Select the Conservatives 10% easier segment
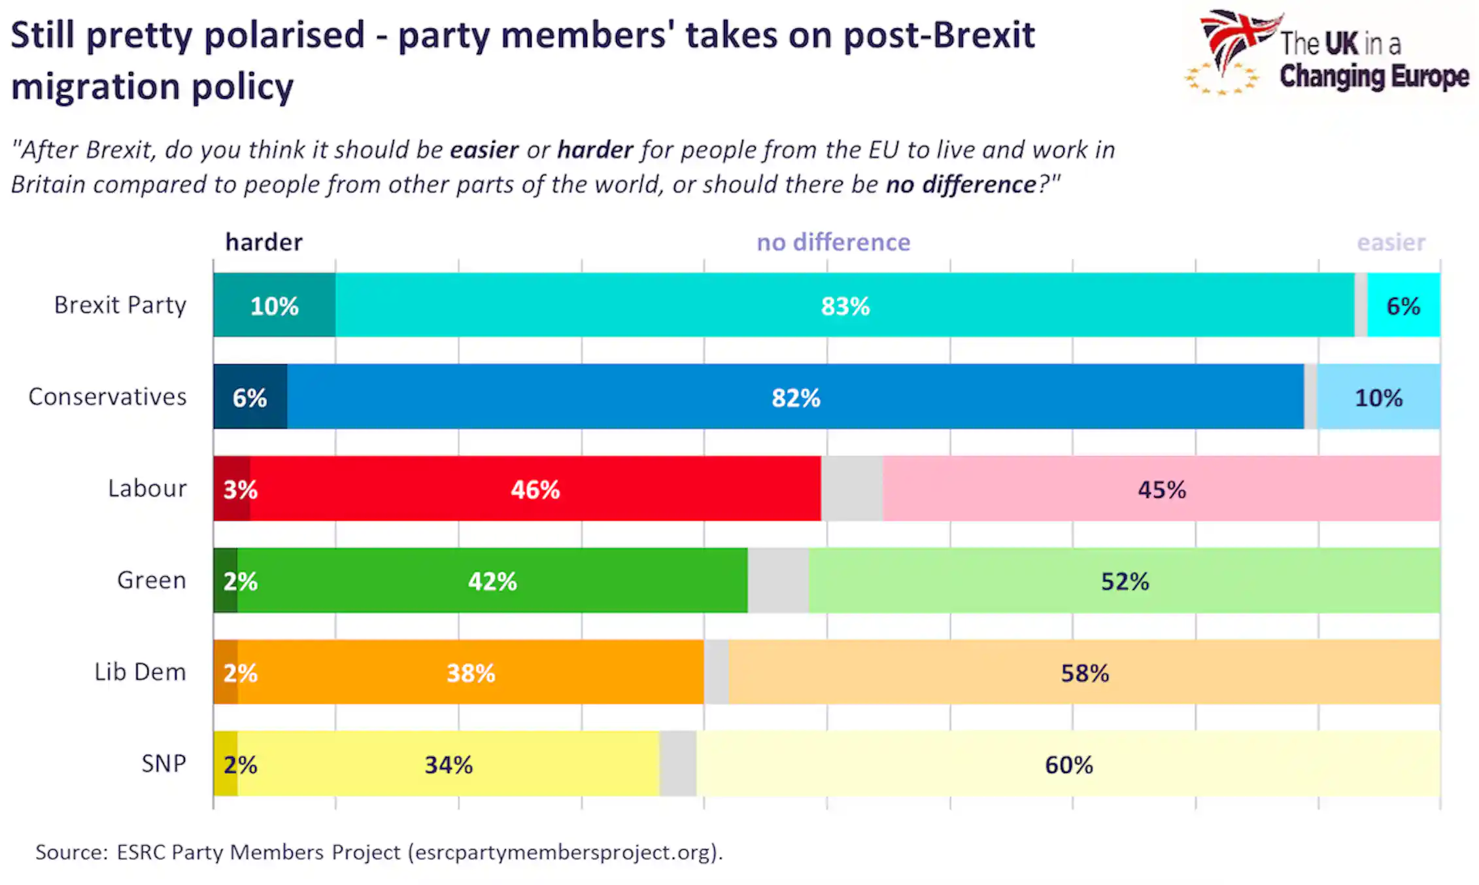 coord(1379,396)
